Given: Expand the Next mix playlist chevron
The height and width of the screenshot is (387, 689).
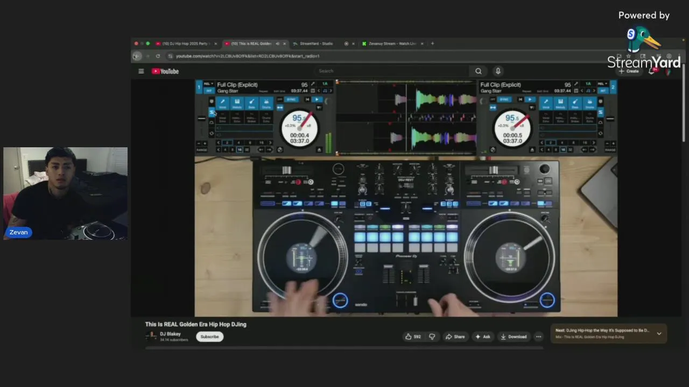Looking at the screenshot, I should point(659,333).
